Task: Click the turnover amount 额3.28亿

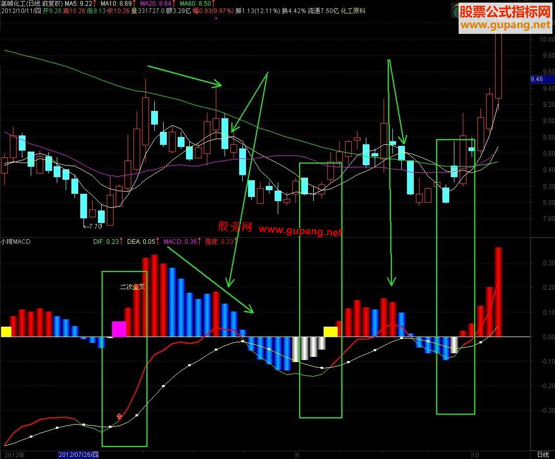Action: 178,11
